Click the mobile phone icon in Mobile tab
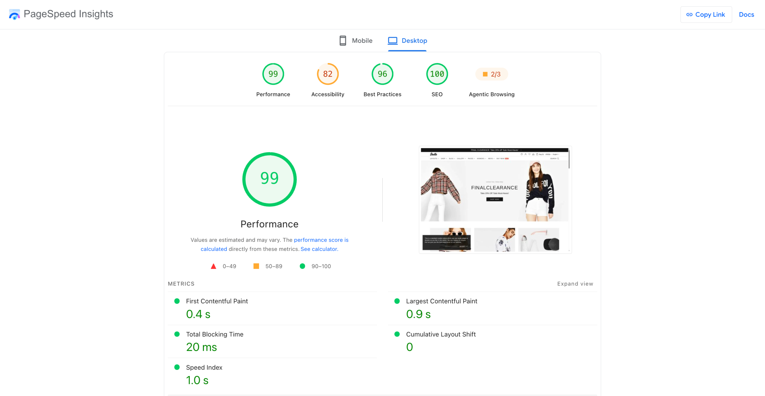 coord(343,40)
